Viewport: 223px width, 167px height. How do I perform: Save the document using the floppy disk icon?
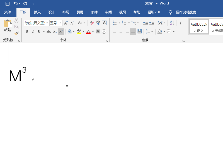[8, 3]
